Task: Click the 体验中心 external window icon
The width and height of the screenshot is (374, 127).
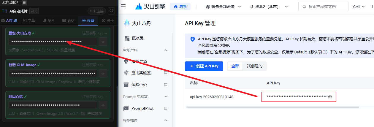Action: [x=166, y=85]
